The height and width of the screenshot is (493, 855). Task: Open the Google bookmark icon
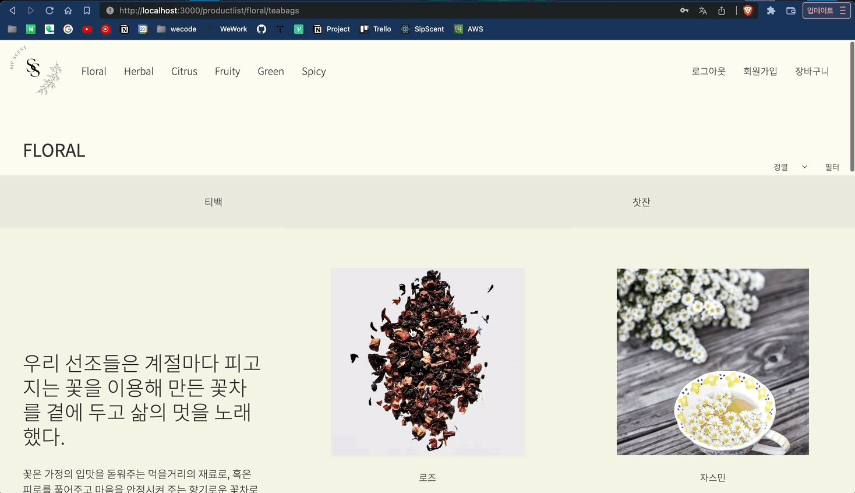pos(68,29)
